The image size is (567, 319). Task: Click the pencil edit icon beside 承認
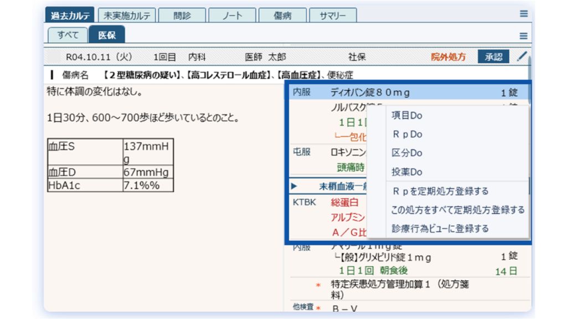(x=522, y=56)
